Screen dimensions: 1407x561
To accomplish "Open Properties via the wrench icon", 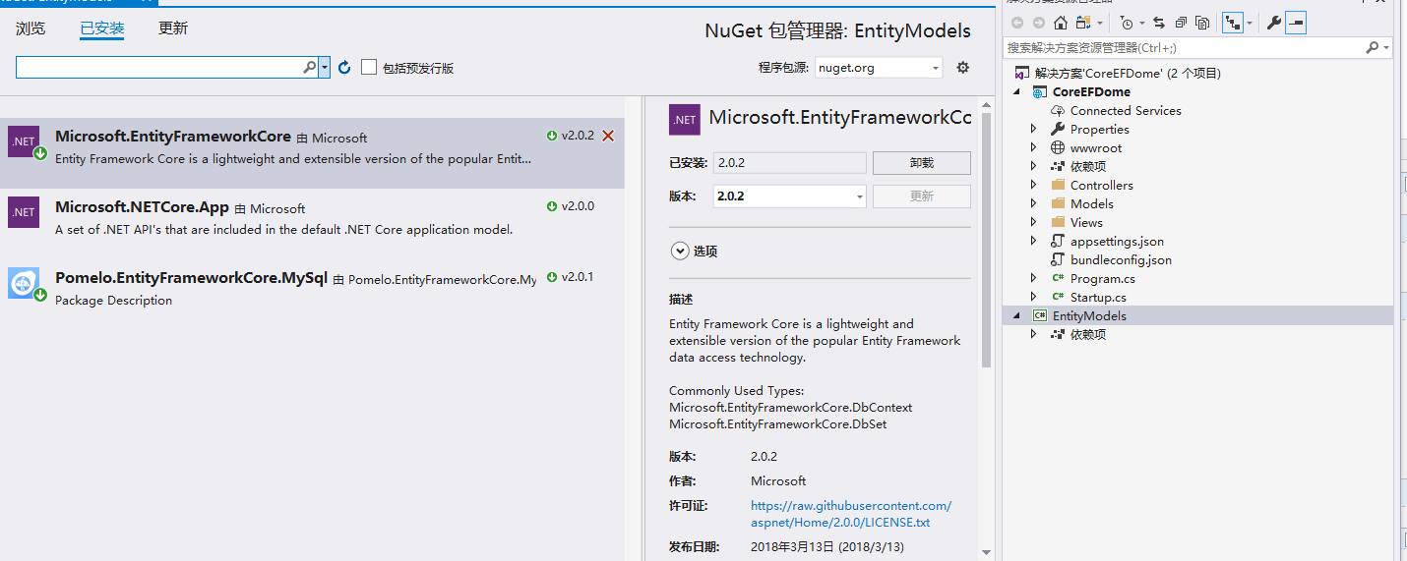I will 1274,23.
